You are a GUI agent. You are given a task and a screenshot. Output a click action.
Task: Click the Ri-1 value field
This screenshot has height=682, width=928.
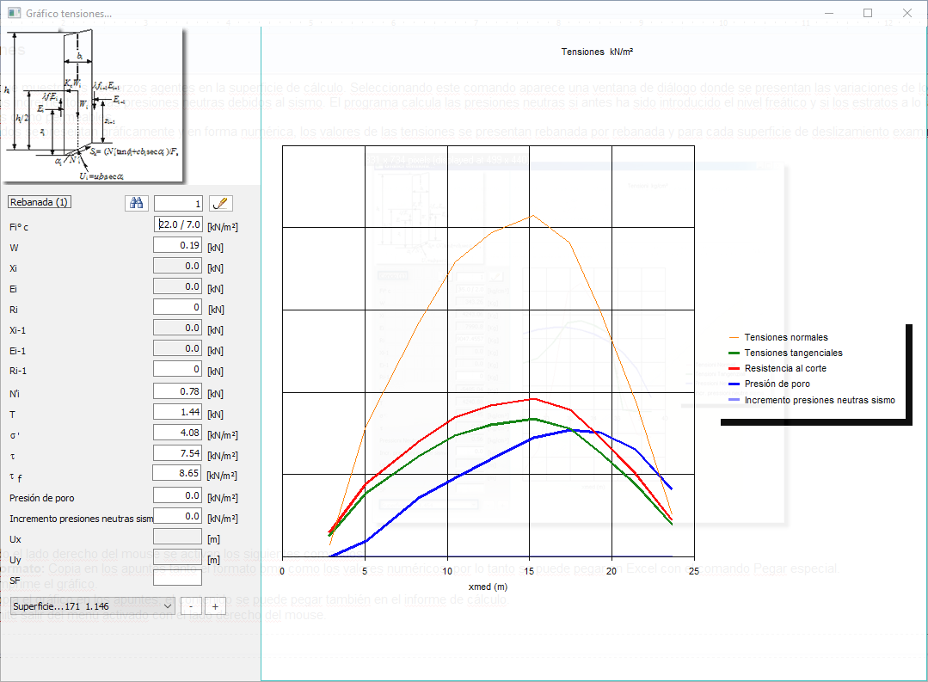pos(177,369)
